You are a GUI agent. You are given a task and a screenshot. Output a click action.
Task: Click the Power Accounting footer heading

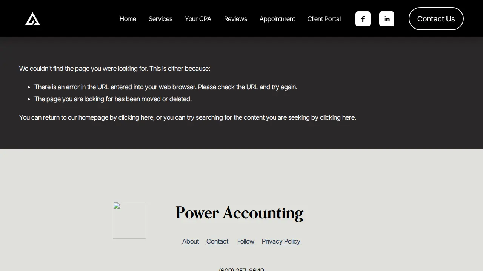point(240,213)
